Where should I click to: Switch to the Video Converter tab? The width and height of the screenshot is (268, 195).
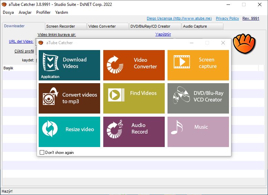pyautogui.click(x=108, y=26)
